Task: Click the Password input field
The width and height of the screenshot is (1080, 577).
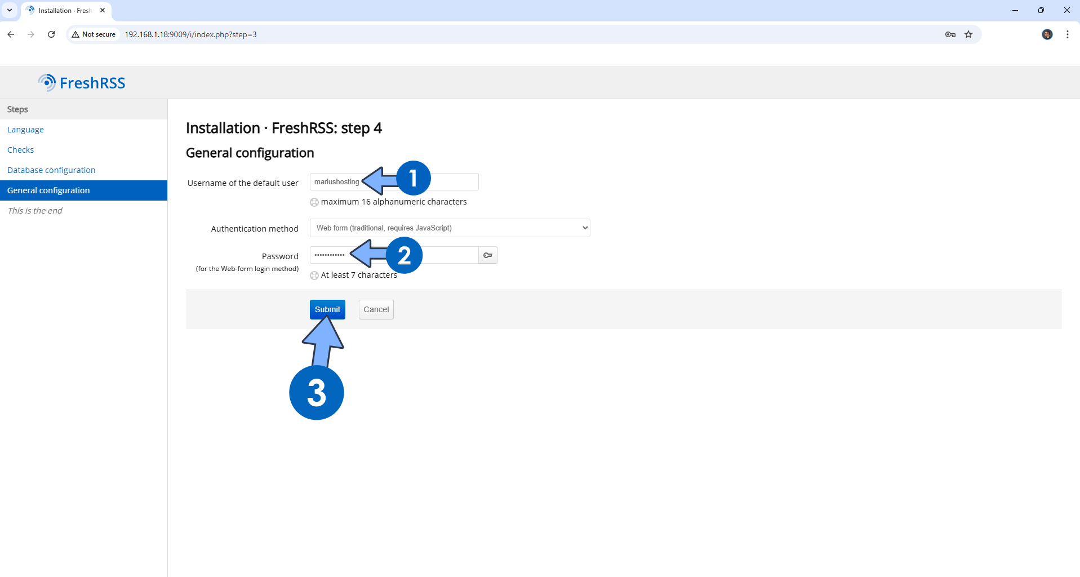Action: click(394, 255)
